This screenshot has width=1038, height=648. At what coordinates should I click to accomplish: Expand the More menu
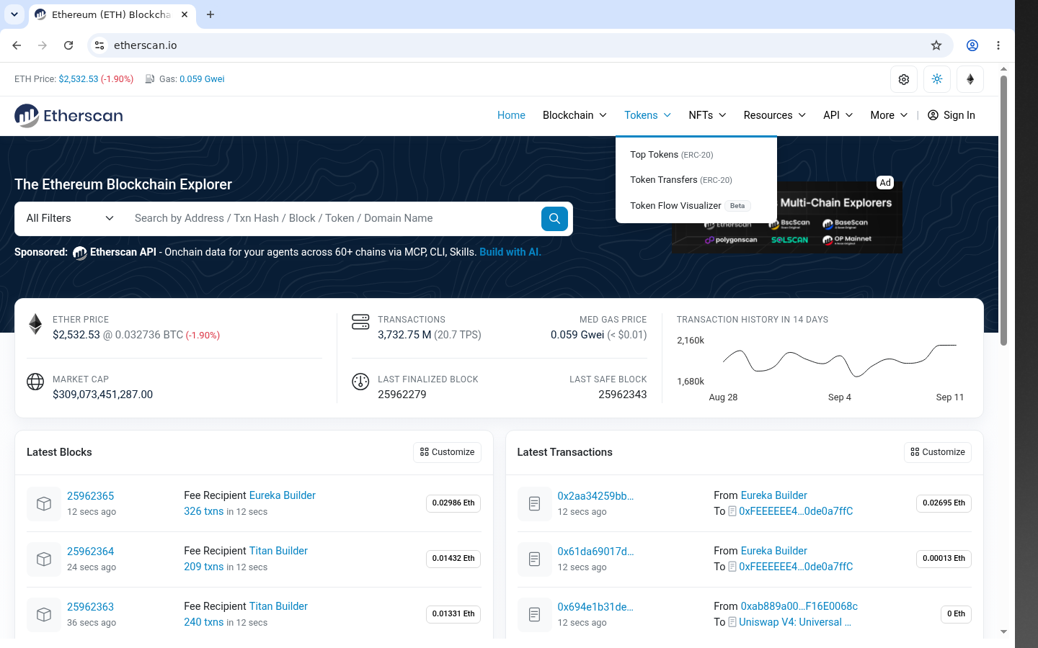point(889,115)
